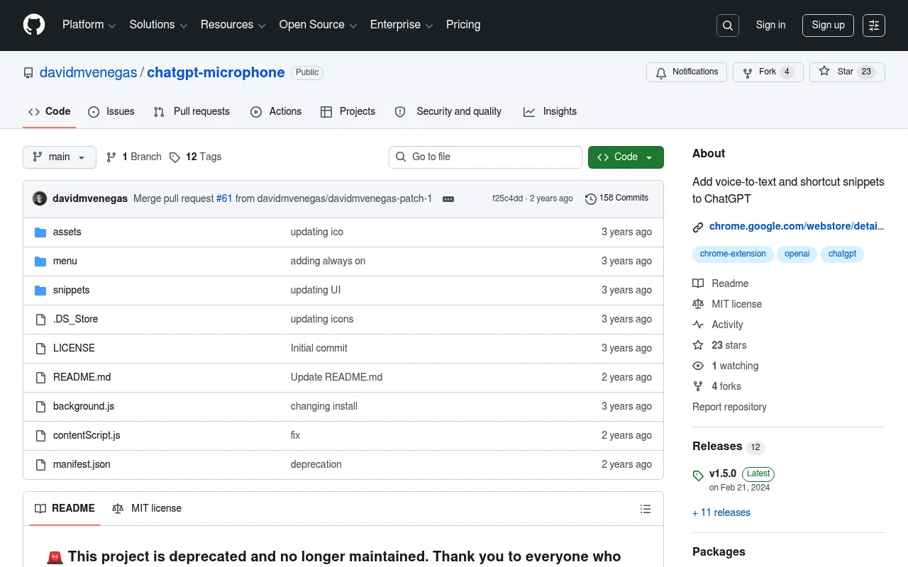Screen dimensions: 908x567
Task: Click the history clock icon beside Commits
Action: [x=590, y=199]
